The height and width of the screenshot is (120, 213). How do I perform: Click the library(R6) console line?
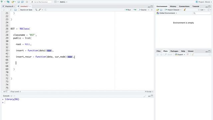tap(12, 99)
